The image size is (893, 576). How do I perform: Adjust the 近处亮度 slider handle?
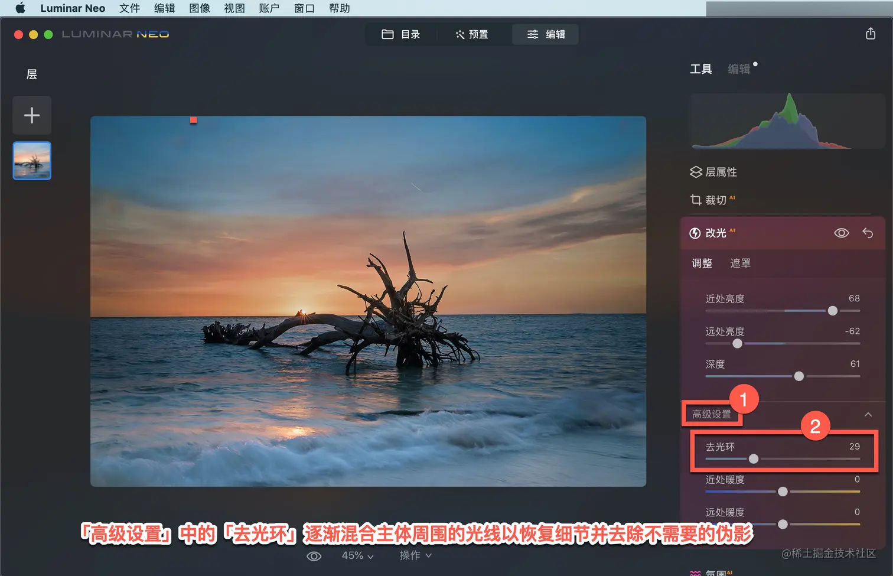(833, 311)
